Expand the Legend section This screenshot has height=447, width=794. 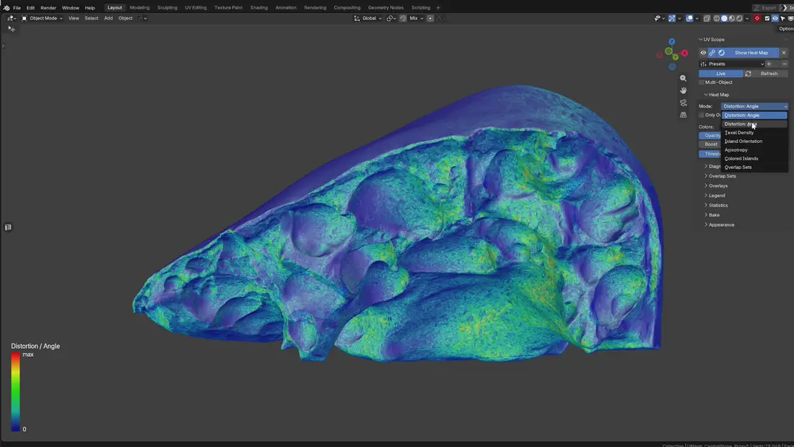pyautogui.click(x=715, y=196)
